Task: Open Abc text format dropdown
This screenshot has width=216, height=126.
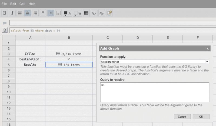Action: [102, 13]
